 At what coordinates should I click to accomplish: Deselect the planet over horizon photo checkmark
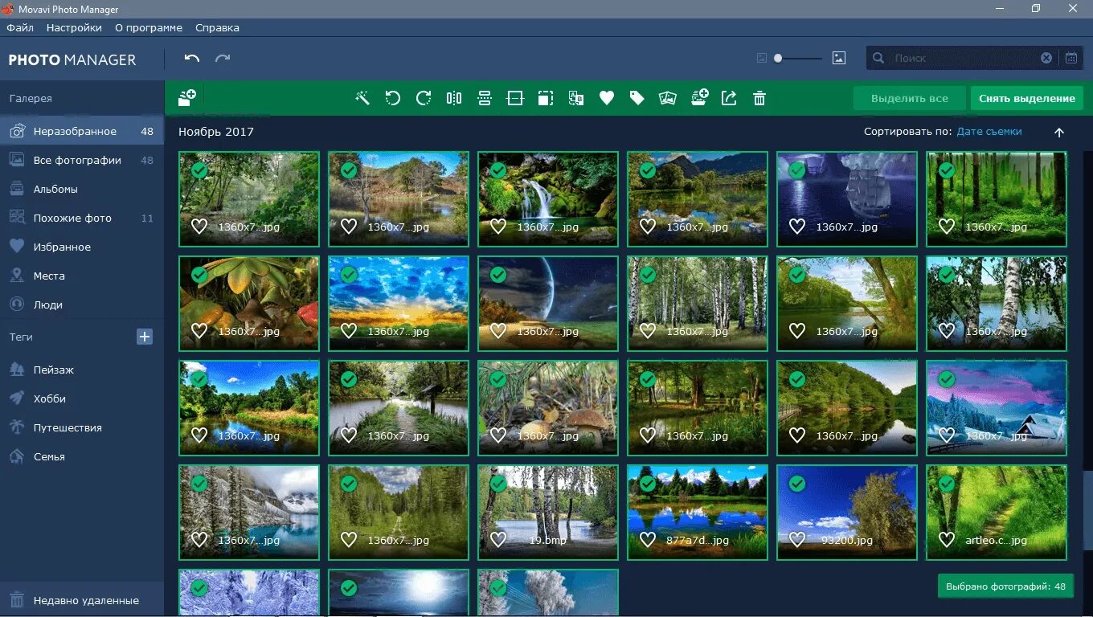(x=498, y=275)
